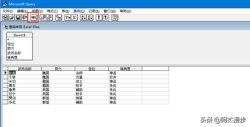Click the 蜀国 cell in 黄忠 row
The width and height of the screenshot is (250, 127).
click(58, 85)
